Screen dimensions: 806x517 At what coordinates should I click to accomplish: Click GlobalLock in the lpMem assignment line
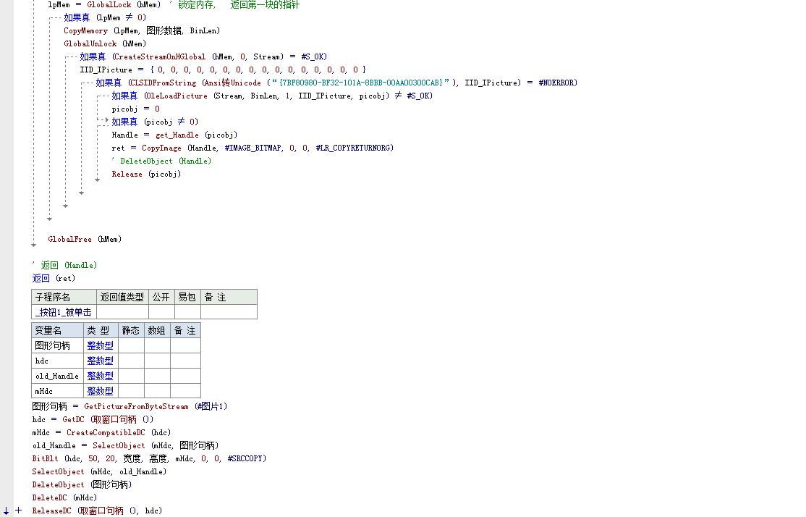109,4
